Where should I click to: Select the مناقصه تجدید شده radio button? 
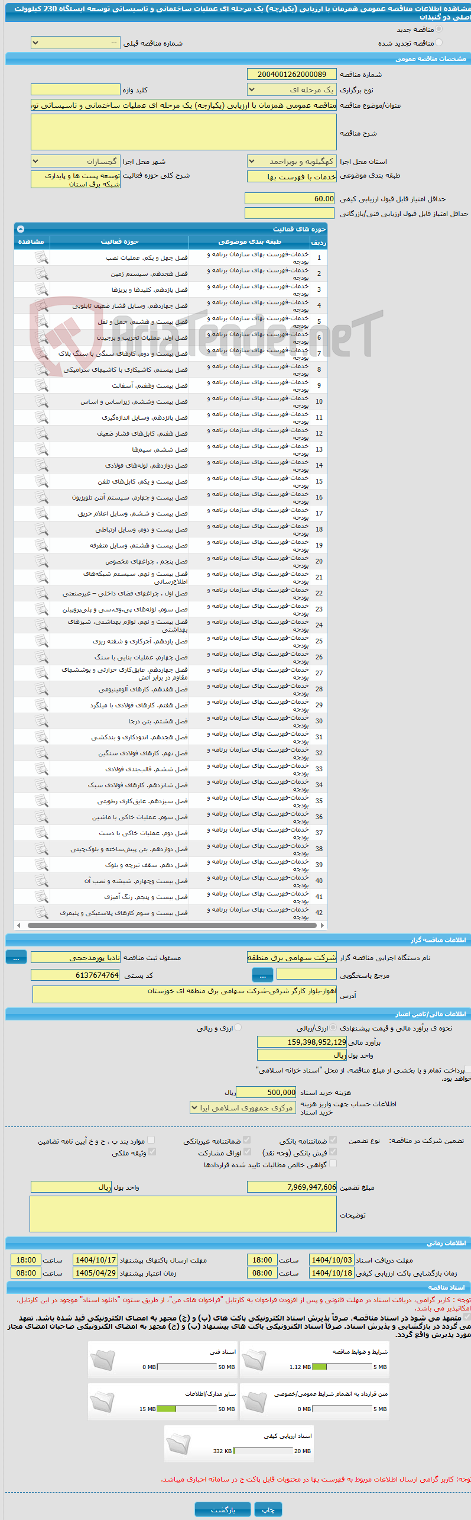click(x=438, y=43)
